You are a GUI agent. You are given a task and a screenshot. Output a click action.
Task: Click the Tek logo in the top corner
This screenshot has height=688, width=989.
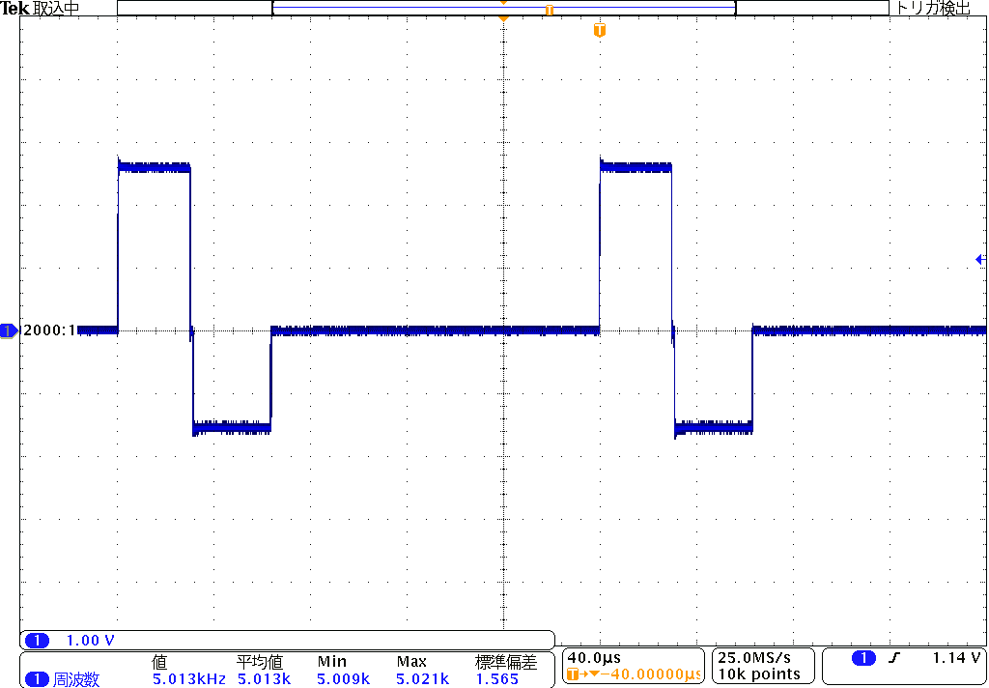[16, 9]
